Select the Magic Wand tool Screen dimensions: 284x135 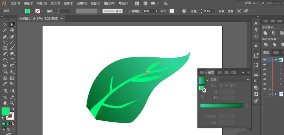(5, 30)
